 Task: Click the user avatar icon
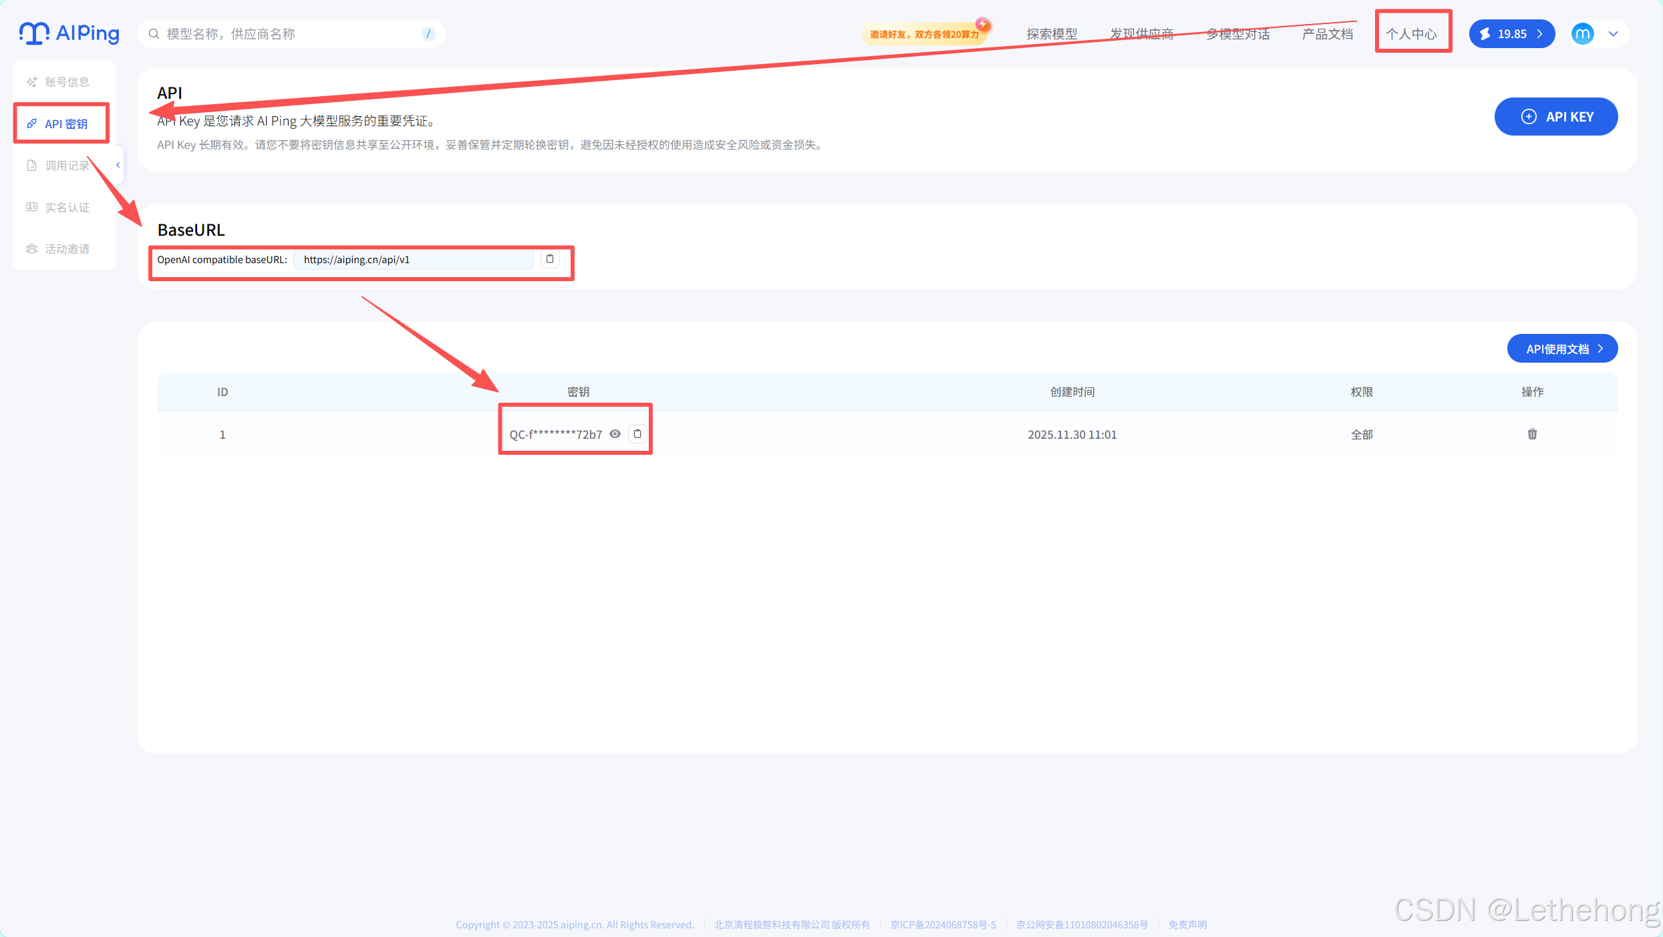(x=1582, y=33)
